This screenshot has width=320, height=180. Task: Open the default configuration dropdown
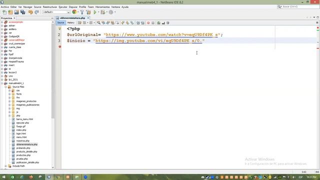tap(56, 12)
